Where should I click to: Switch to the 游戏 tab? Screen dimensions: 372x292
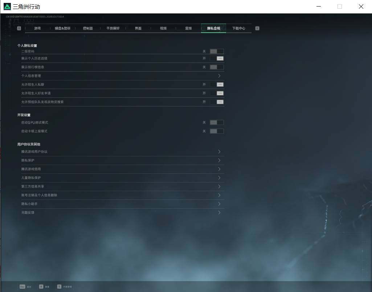37,28
